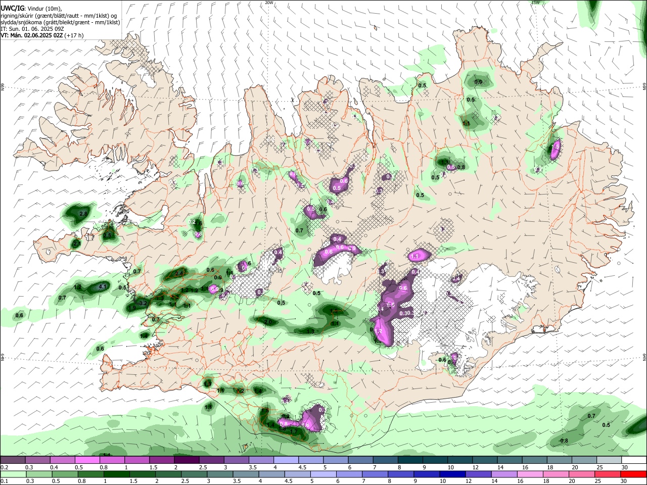The width and height of the screenshot is (647, 485).
Task: Select the snow legend swatch between 0.4 and 0.5
Action: point(62,460)
